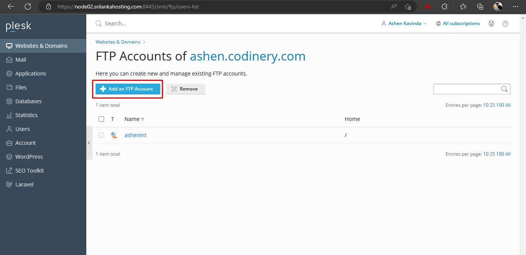526x255 pixels.
Task: Go to WordPress in the sidebar
Action: (x=29, y=157)
